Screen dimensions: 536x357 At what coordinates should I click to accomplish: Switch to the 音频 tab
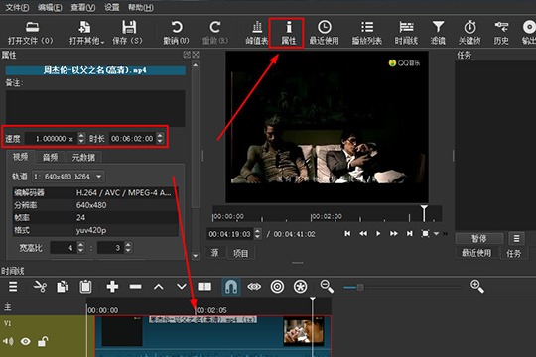point(50,157)
